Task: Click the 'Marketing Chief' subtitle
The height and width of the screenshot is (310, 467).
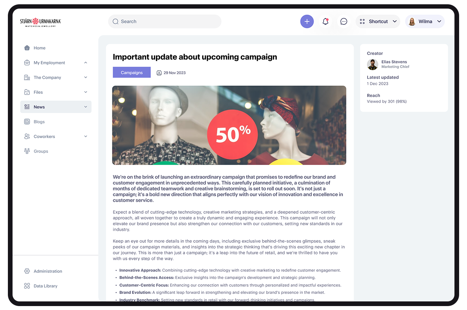Action: (x=395, y=67)
